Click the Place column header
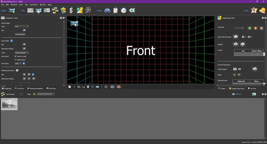267x144 pixels. 256,81
